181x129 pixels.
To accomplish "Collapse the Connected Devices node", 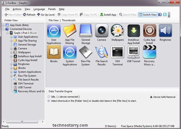I will click(3, 29).
